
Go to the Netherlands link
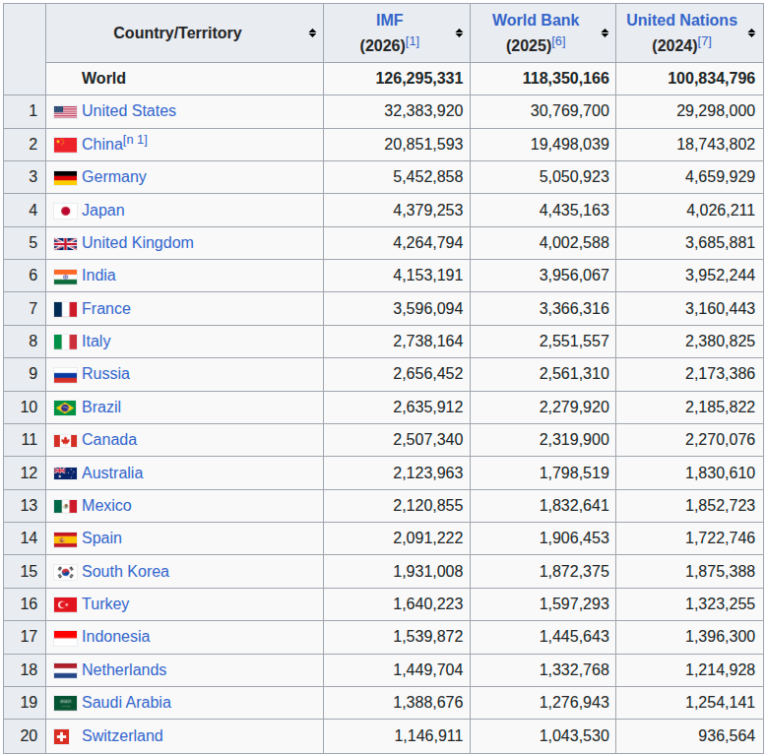coord(124,670)
